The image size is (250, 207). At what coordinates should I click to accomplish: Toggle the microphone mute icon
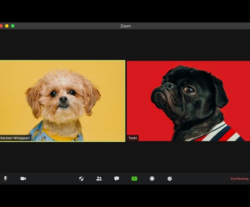(5, 179)
